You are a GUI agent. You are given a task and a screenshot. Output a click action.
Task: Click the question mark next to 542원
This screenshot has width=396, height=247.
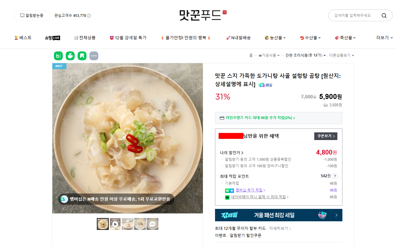(335, 176)
